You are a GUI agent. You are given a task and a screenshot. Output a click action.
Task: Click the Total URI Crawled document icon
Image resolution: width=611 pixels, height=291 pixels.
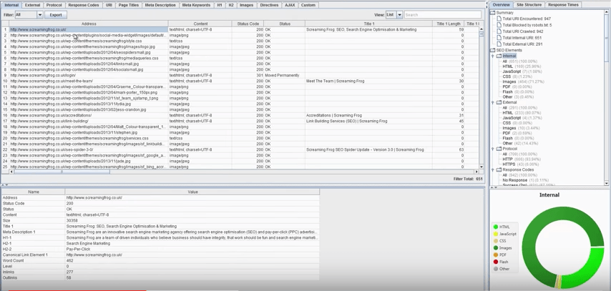click(499, 31)
